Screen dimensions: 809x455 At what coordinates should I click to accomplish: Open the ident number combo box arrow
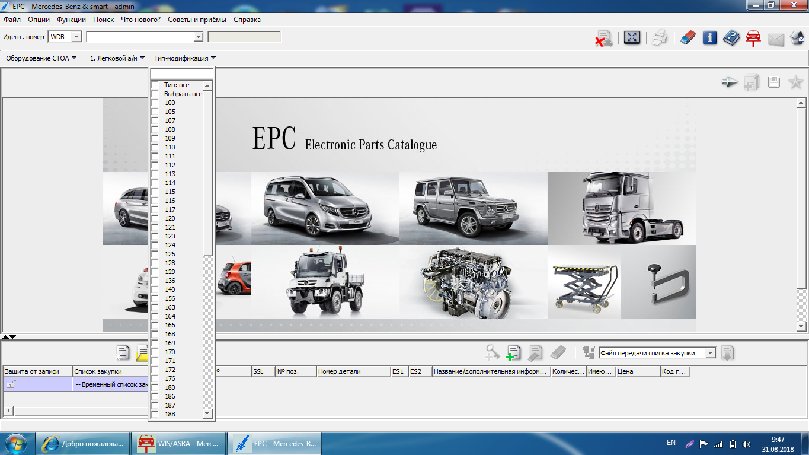pos(199,37)
